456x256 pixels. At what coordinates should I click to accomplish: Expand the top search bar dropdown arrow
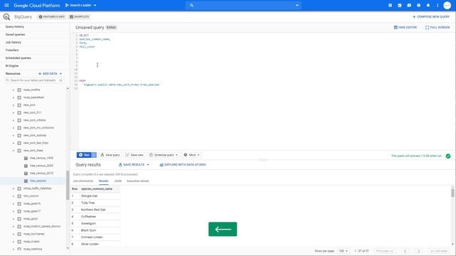coord(297,5)
